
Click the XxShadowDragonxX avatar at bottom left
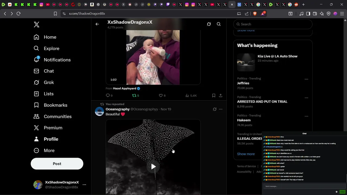click(x=38, y=185)
